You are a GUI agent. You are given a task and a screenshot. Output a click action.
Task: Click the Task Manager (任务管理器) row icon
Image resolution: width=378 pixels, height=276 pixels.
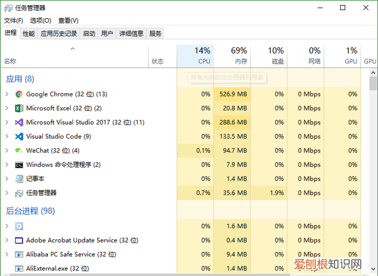[x=20, y=193]
